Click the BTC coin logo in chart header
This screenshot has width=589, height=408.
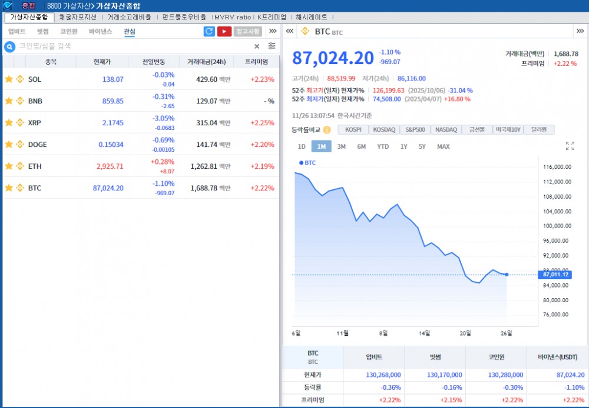click(307, 31)
